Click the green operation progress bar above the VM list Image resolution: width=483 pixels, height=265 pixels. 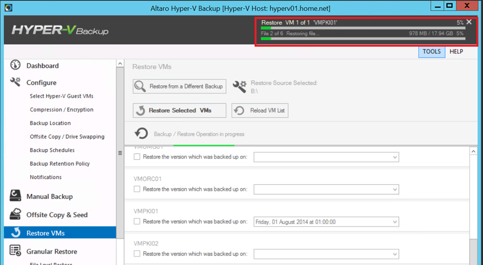pos(204,145)
